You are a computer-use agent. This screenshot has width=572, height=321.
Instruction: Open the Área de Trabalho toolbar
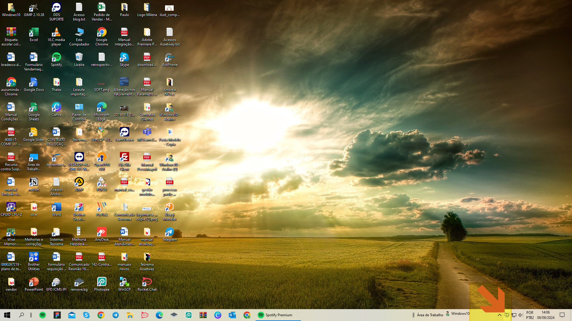(430, 315)
